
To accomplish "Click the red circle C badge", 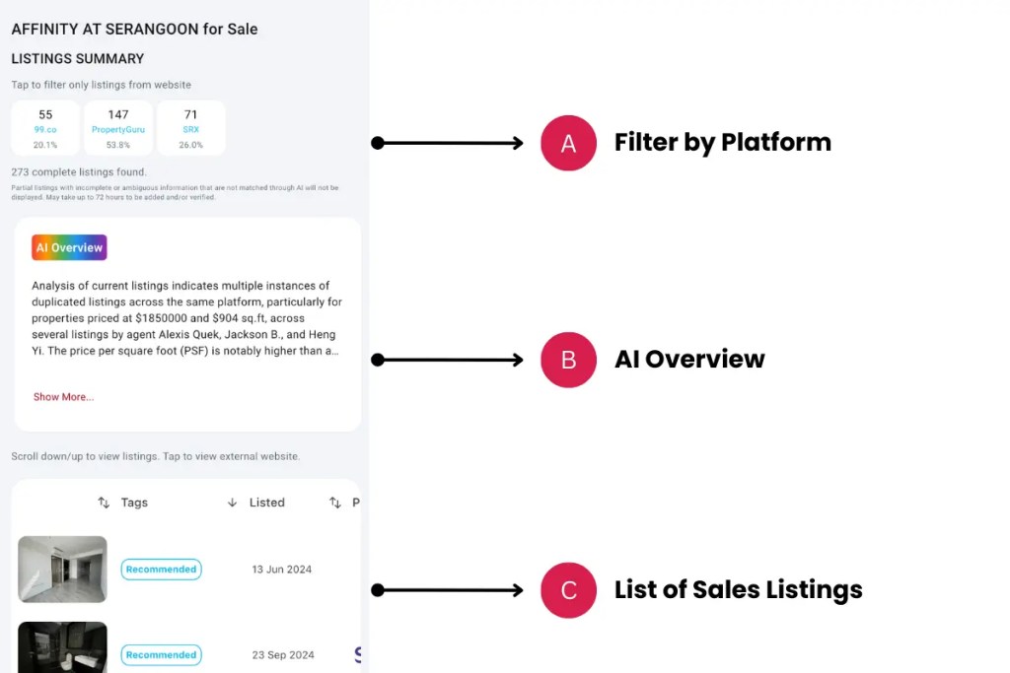I will tap(568, 590).
